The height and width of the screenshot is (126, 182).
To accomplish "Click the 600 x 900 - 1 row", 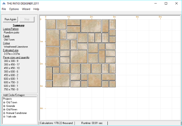I will coord(11,86).
